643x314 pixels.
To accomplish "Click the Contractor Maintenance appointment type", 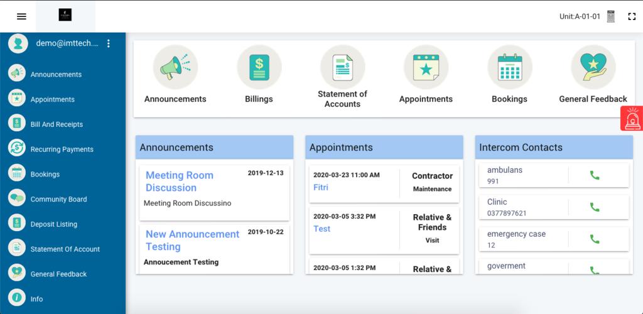I will [x=432, y=182].
